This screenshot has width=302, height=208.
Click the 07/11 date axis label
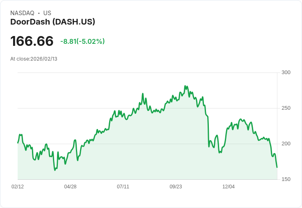click(x=123, y=186)
